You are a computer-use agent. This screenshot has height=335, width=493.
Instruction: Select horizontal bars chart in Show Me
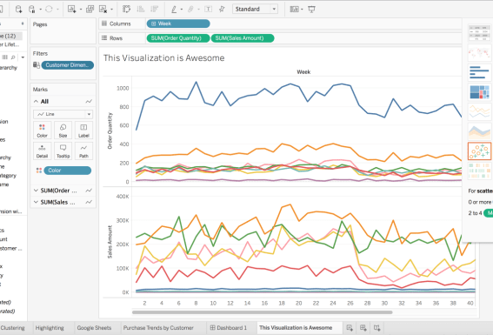pyautogui.click(x=479, y=72)
